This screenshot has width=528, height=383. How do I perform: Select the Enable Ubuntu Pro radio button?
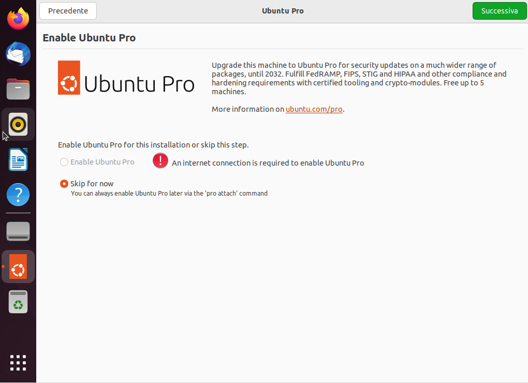[x=64, y=162]
